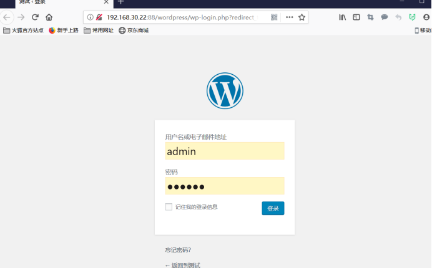Viewport: 432px width, 268px height.
Task: Click the undo arrow toolbar icon
Action: (398, 17)
